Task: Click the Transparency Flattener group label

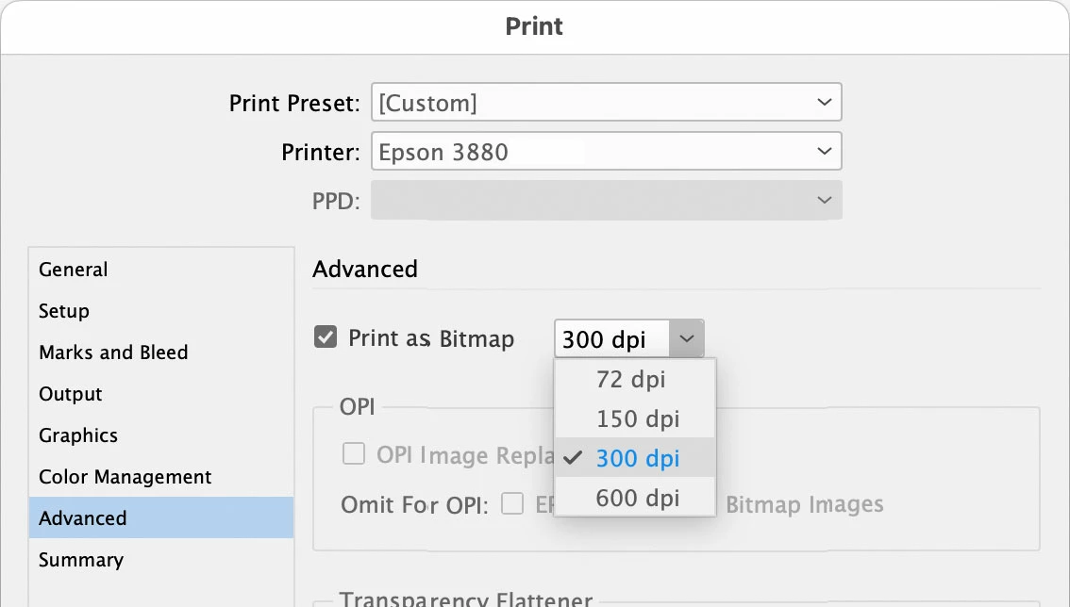Action: point(466,599)
